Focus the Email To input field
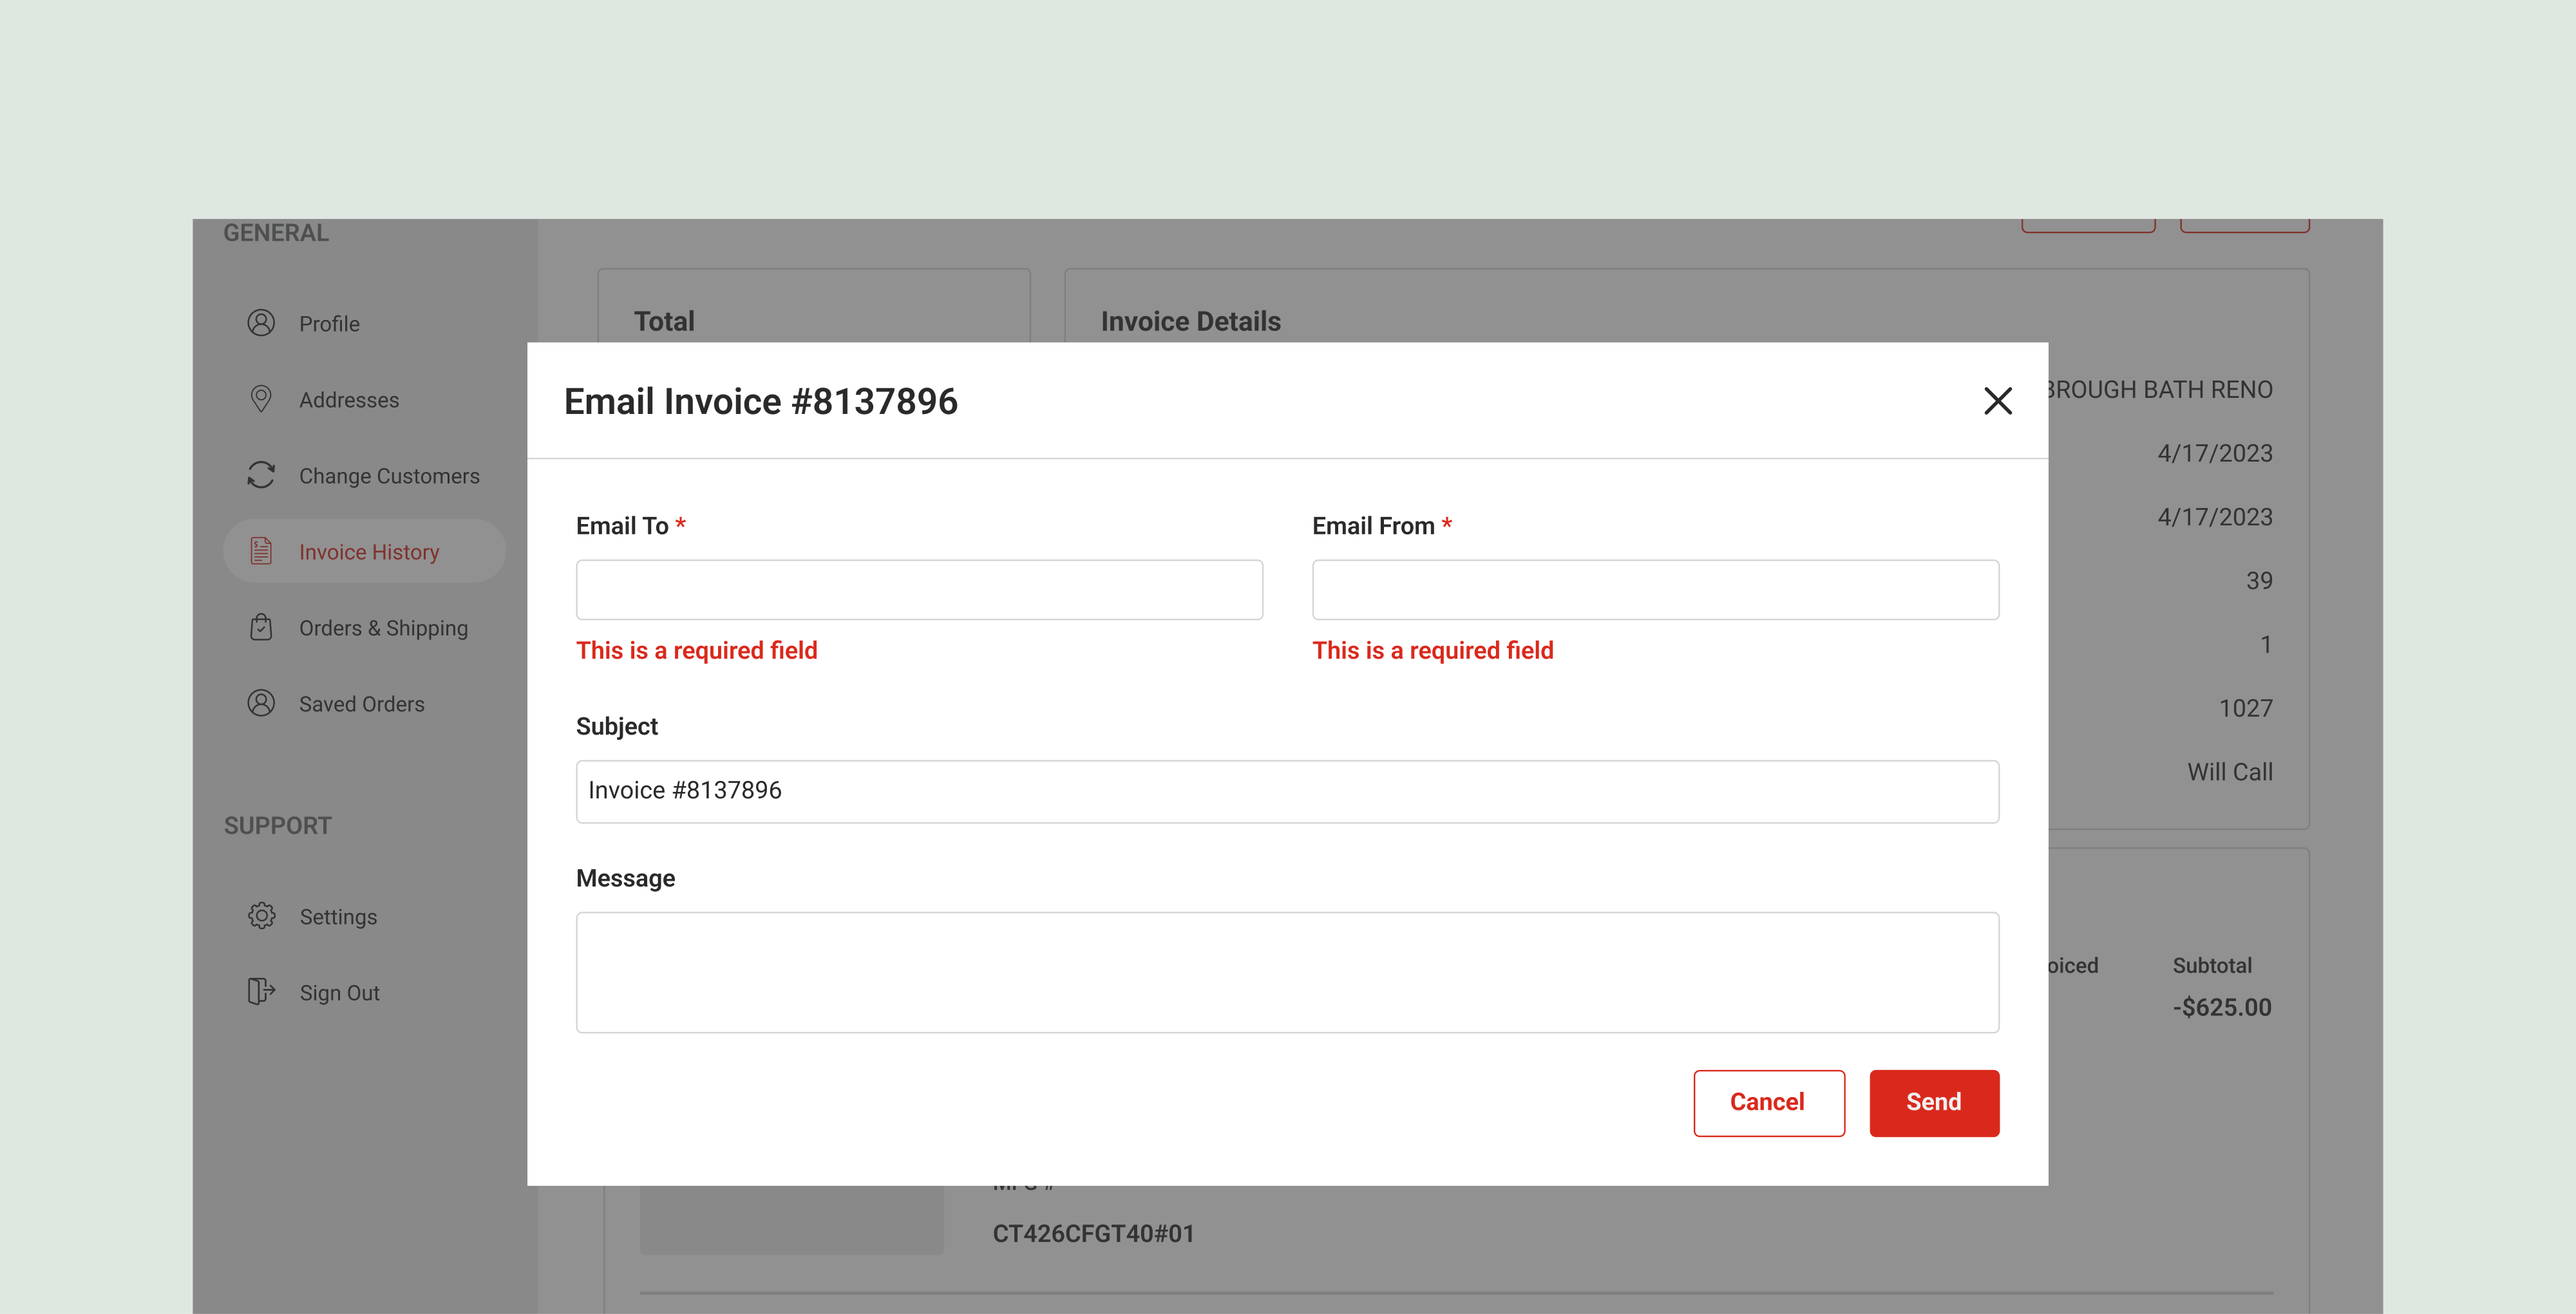2576x1314 pixels. tap(919, 590)
